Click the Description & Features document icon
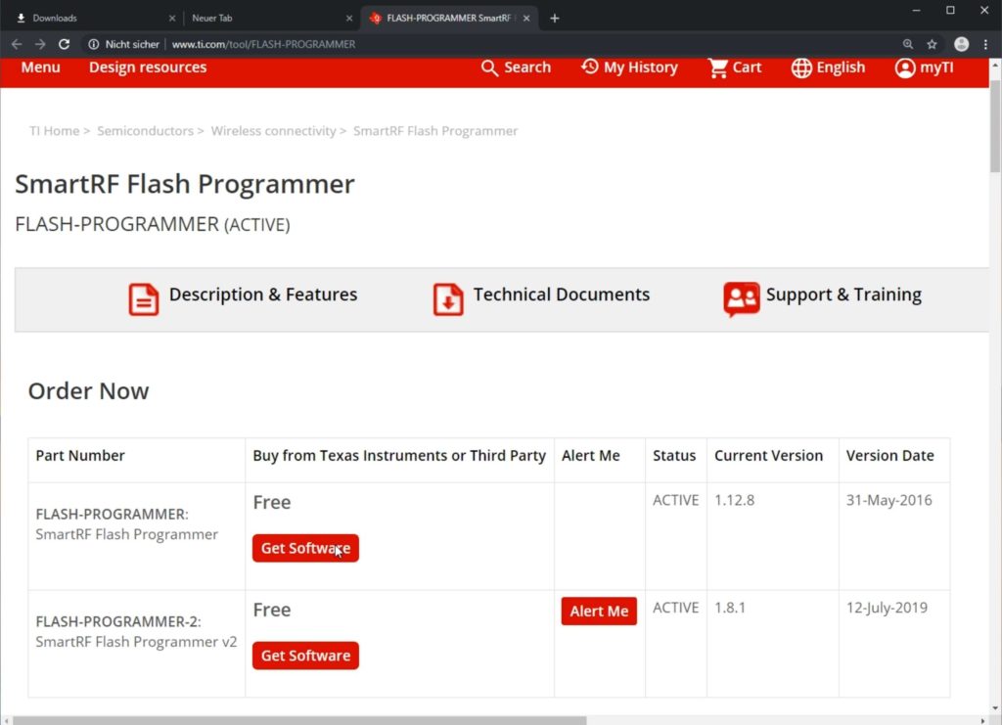1002x725 pixels. coord(144,299)
